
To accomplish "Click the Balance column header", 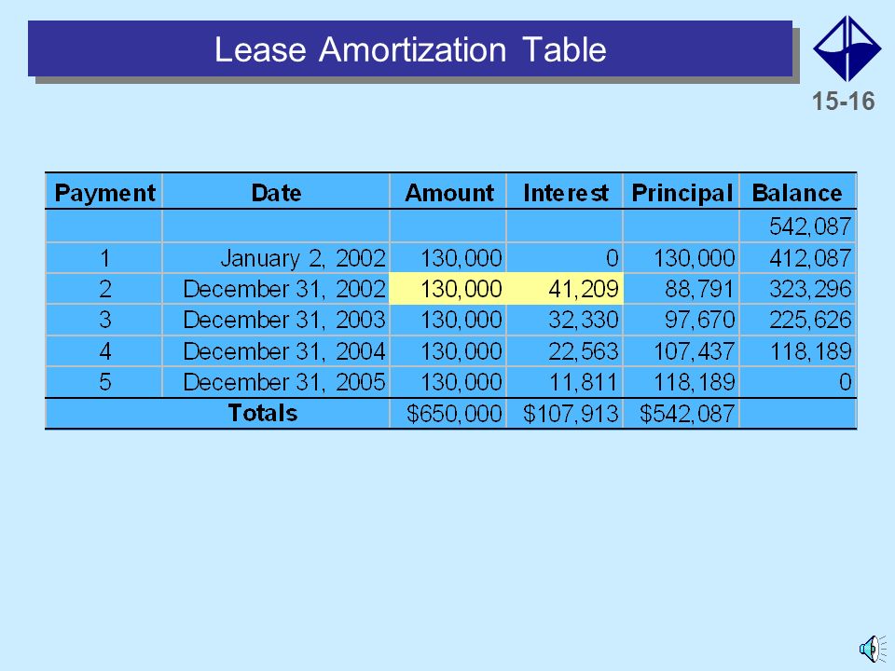I will click(x=798, y=192).
